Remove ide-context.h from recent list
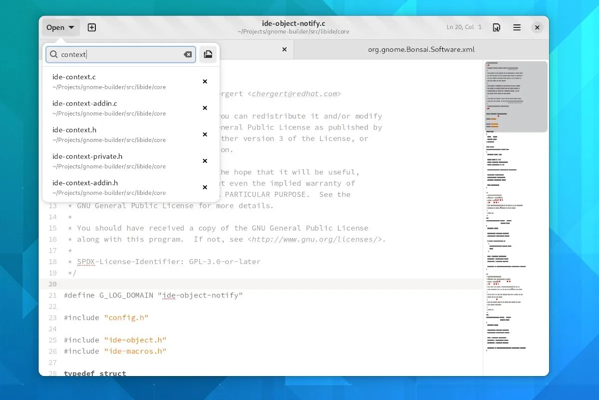Viewport: 599px width, 400px height. point(205,134)
